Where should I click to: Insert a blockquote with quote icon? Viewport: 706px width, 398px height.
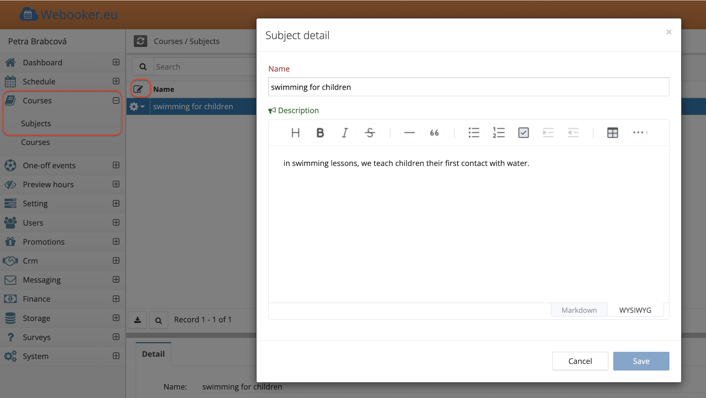click(x=434, y=133)
